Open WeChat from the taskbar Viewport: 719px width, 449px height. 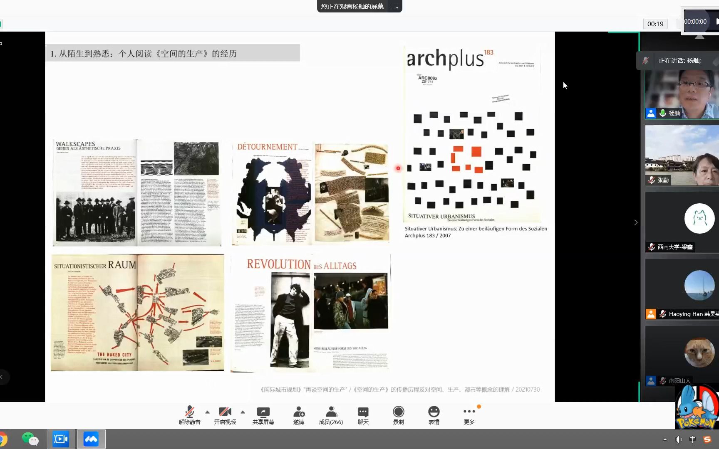[x=30, y=439]
